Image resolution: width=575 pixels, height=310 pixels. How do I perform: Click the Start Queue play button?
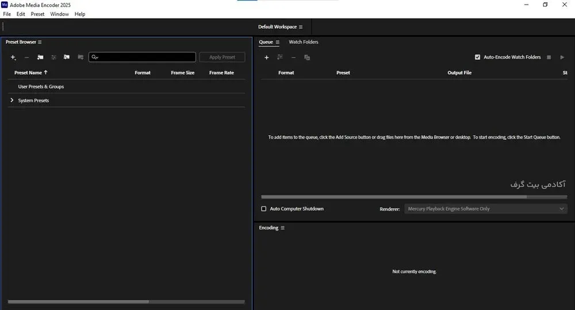[x=562, y=58]
